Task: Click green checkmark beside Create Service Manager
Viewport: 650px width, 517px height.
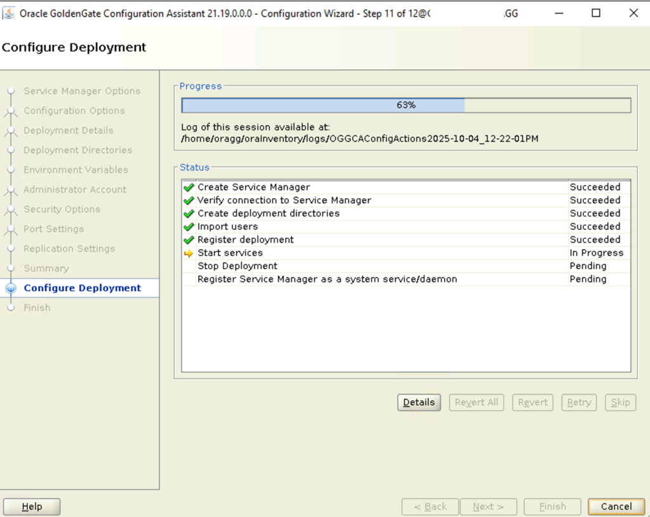Action: click(x=189, y=187)
